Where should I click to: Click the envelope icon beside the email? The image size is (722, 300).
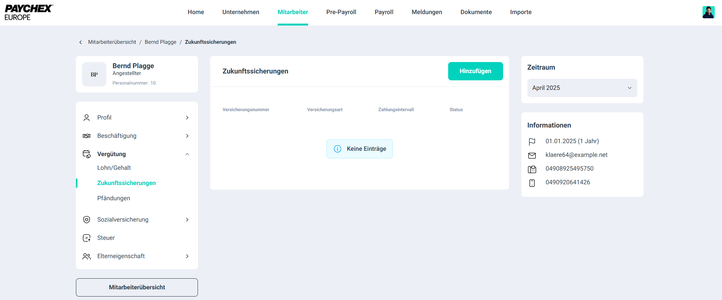[x=532, y=155]
